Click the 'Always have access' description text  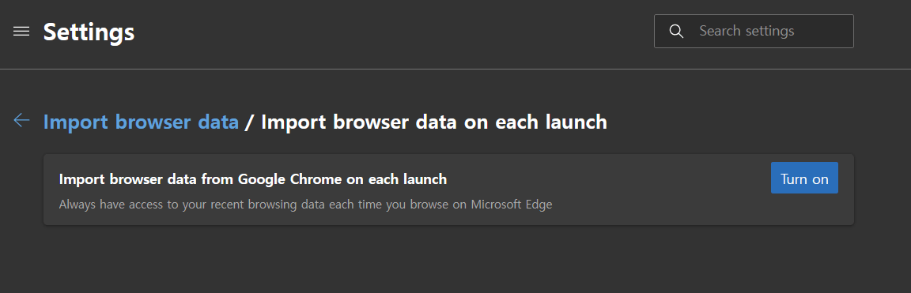[305, 205]
